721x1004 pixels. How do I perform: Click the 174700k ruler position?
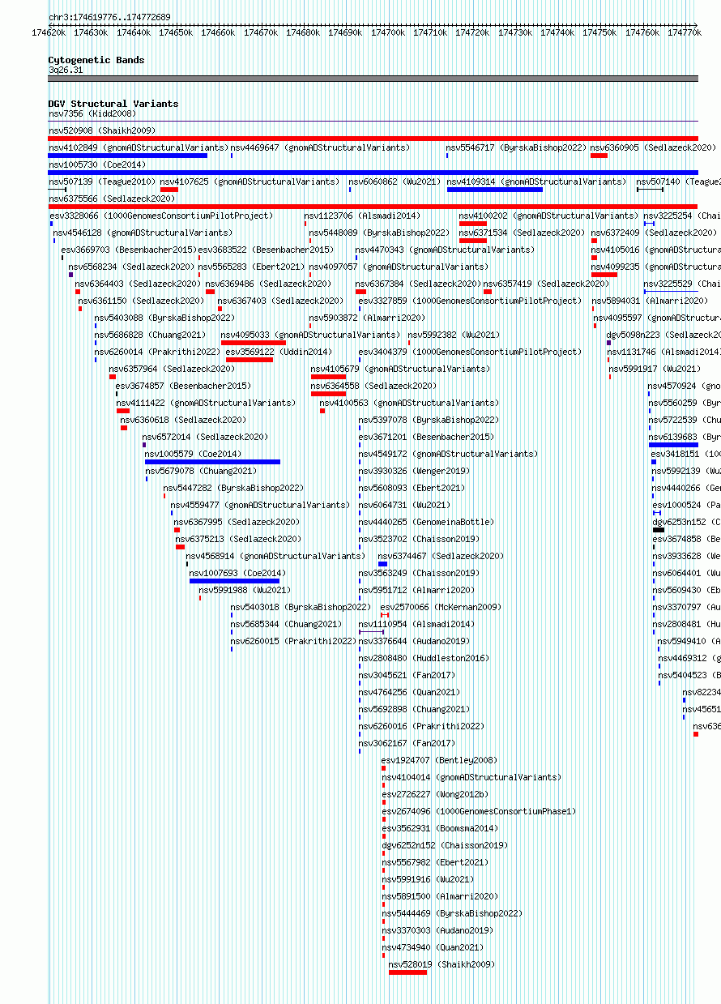(388, 32)
